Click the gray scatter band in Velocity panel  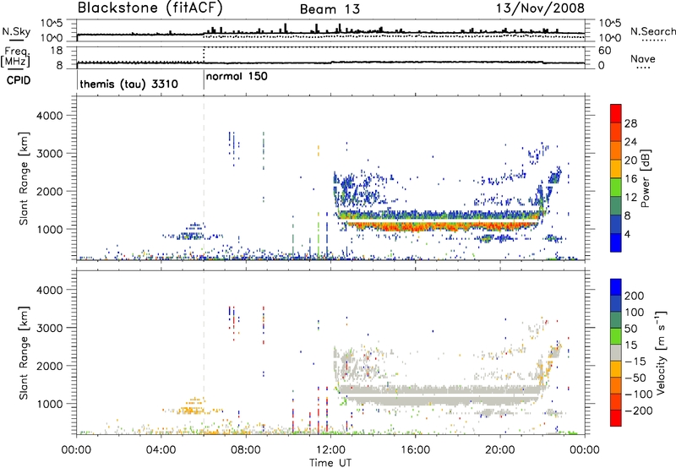coord(439,394)
